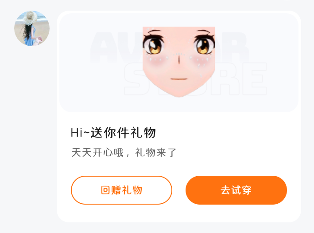Click the right eyebrow on the face

pos(203,31)
